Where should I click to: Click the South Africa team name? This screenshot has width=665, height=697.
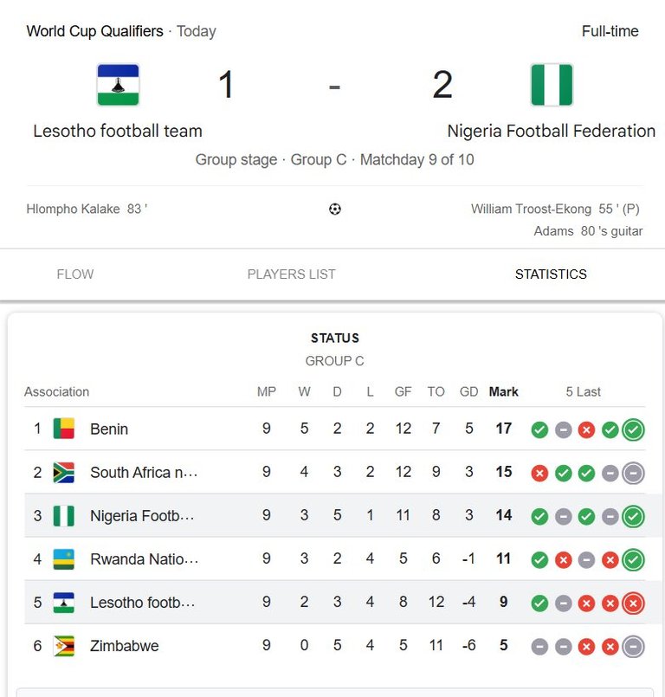144,472
